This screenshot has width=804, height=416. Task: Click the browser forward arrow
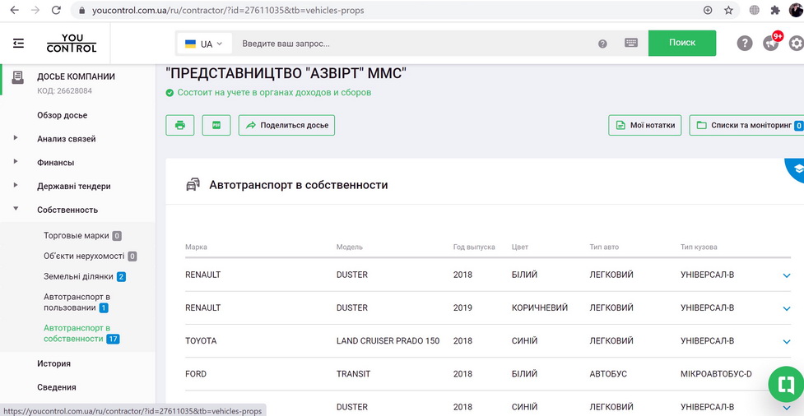pyautogui.click(x=35, y=10)
